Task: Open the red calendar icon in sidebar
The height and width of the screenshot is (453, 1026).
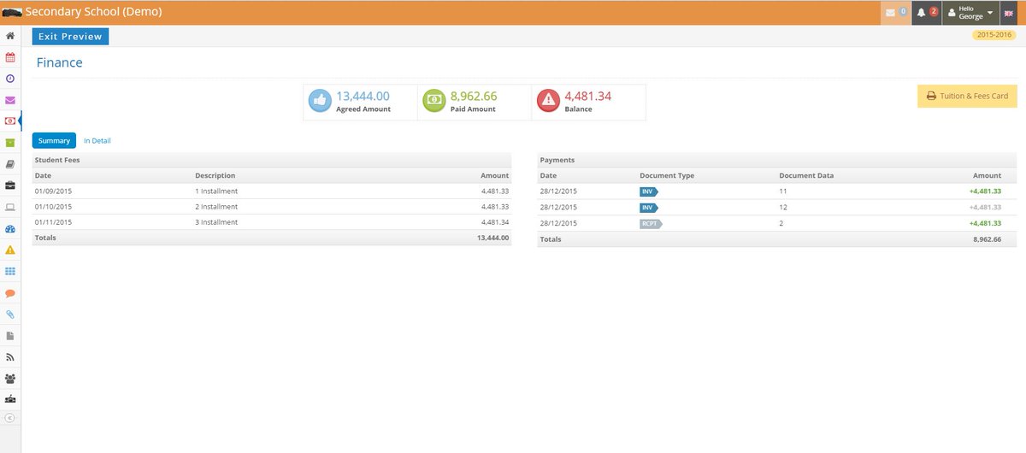Action: (x=10, y=57)
